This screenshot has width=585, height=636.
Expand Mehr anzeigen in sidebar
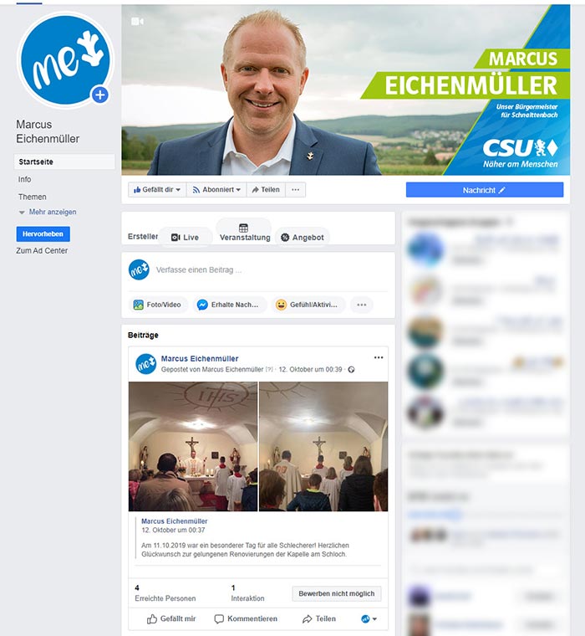tap(48, 212)
